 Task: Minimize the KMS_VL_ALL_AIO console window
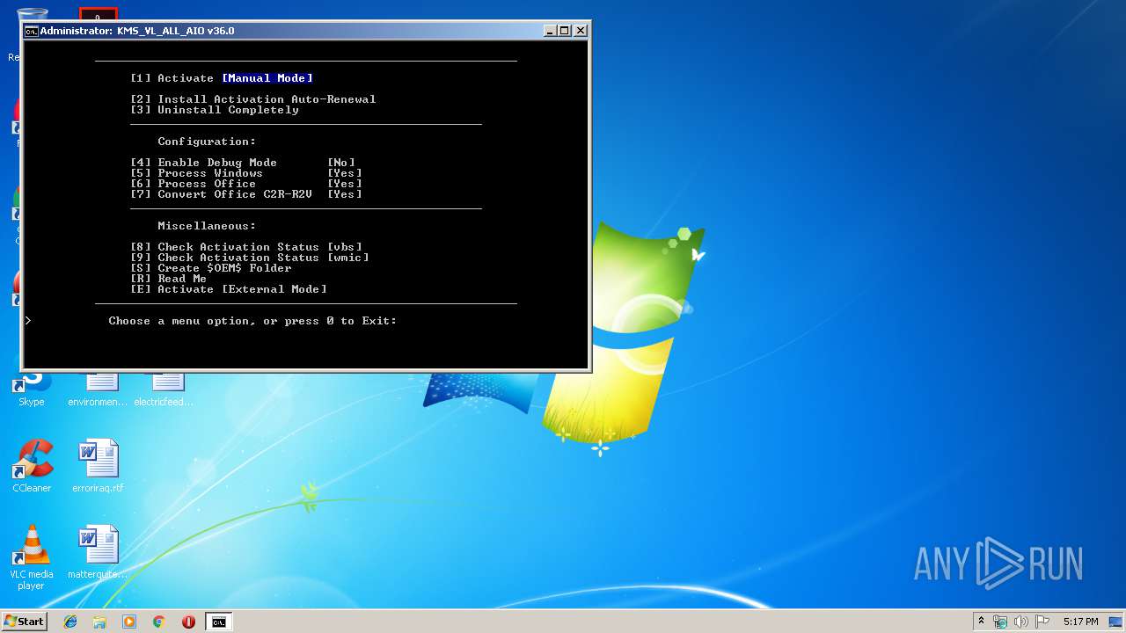point(550,31)
